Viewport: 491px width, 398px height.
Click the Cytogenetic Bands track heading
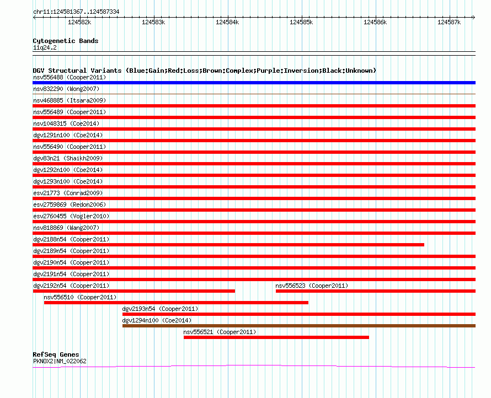66,41
